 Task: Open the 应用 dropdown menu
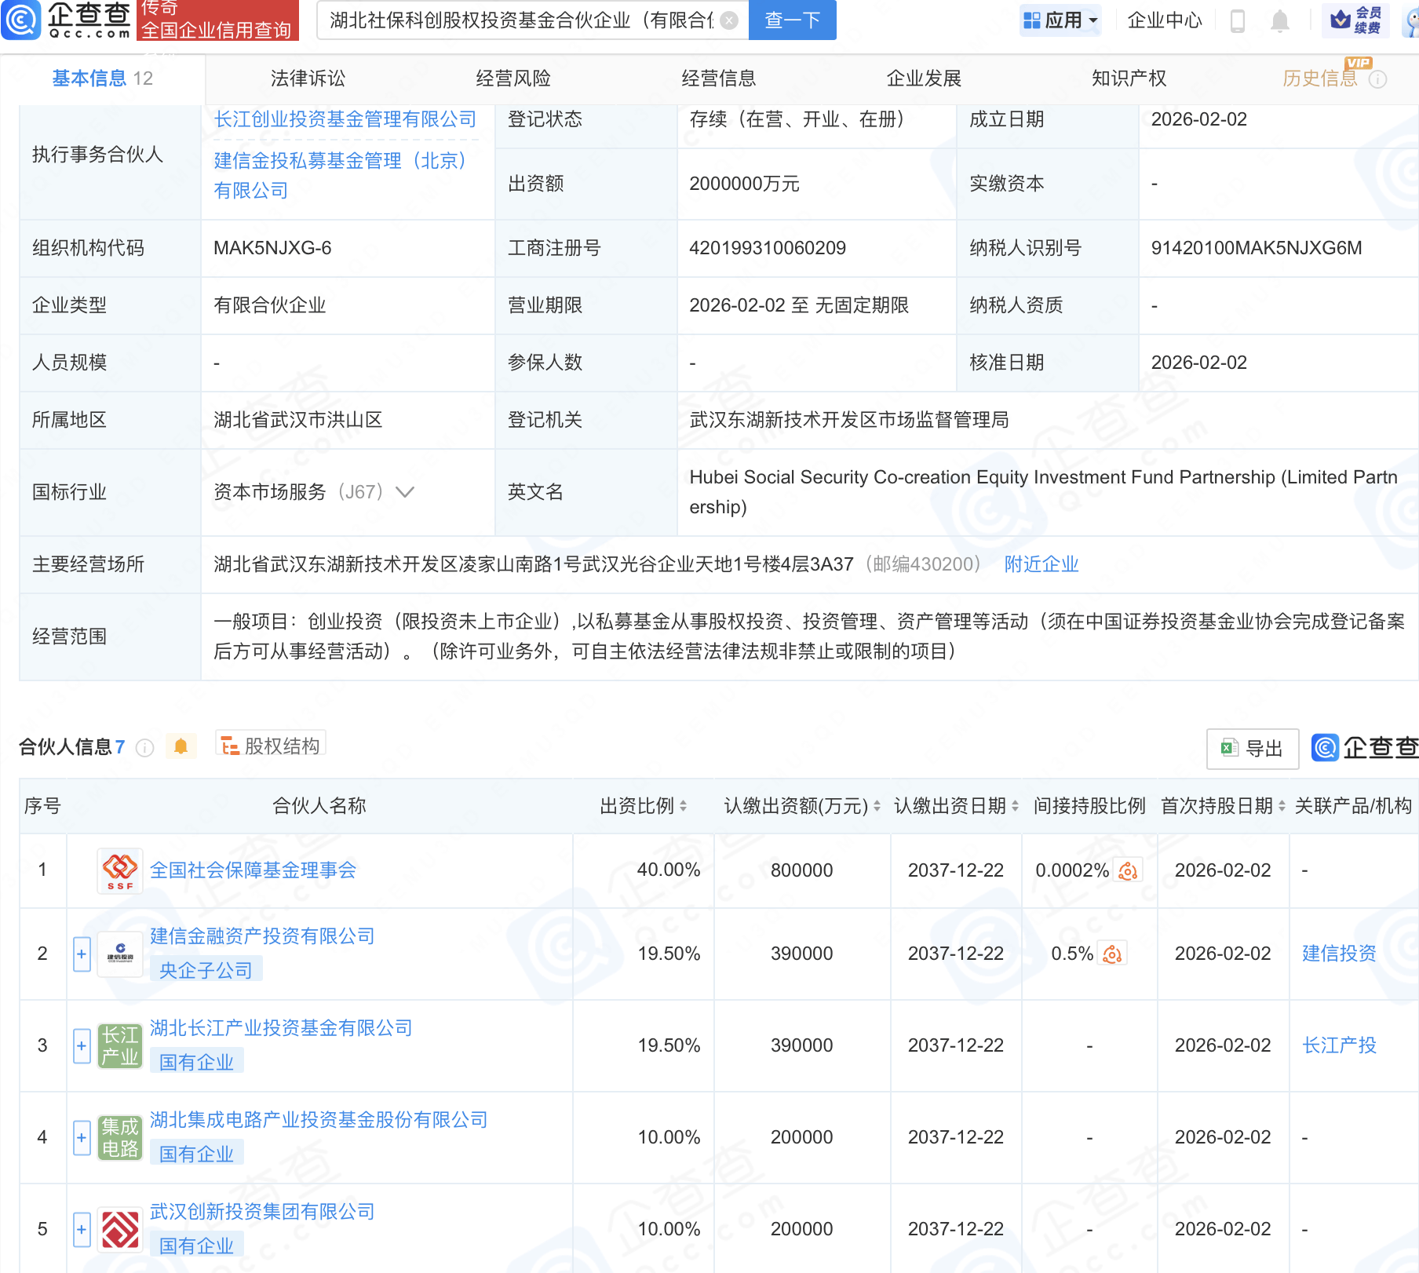tap(1061, 20)
